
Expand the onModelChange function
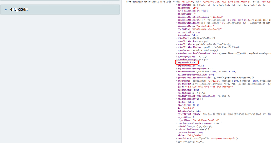click(176, 126)
